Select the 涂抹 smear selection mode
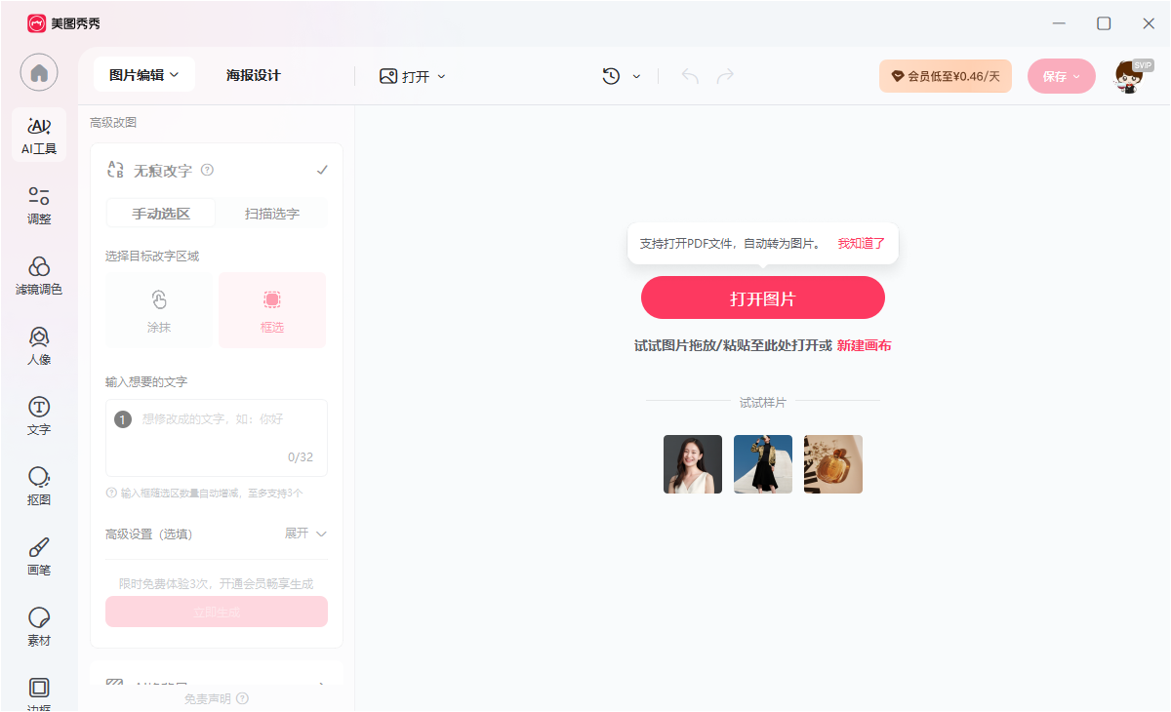This screenshot has height=712, width=1171. pos(158,309)
